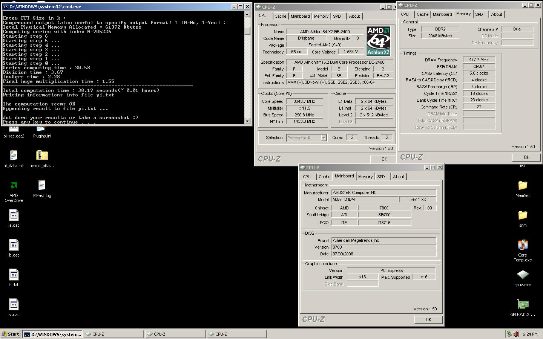The height and width of the screenshot is (339, 543).
Task: Click the AMD Athlon X2 logo
Action: tap(378, 41)
